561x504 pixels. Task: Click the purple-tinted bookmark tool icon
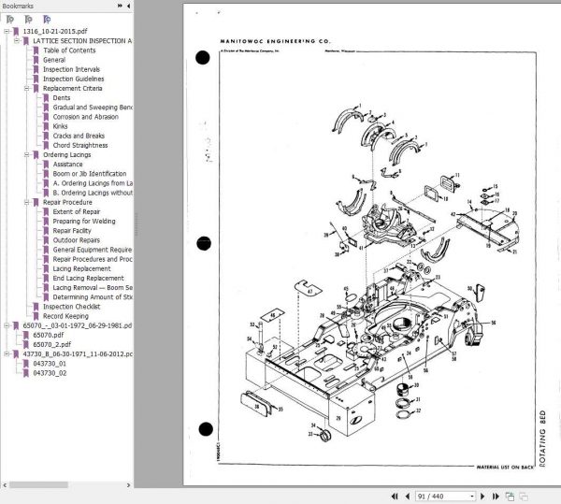pos(47,20)
